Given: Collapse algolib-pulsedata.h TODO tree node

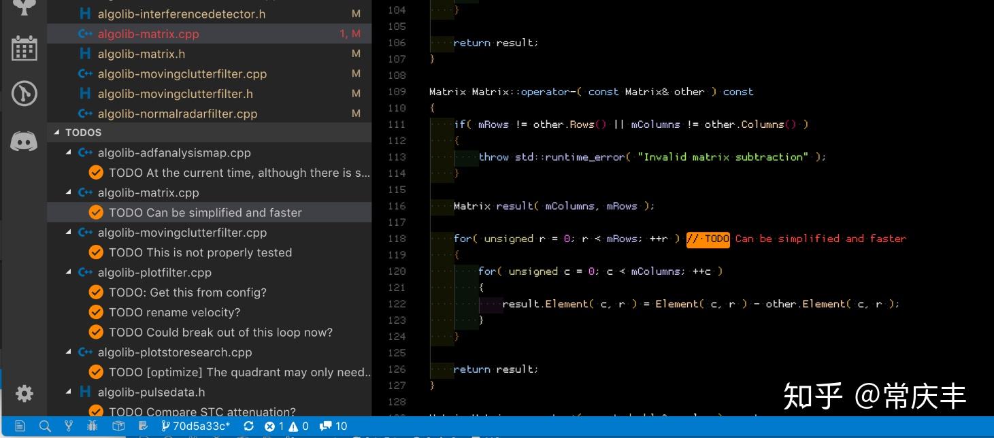Looking at the screenshot, I should click(68, 392).
